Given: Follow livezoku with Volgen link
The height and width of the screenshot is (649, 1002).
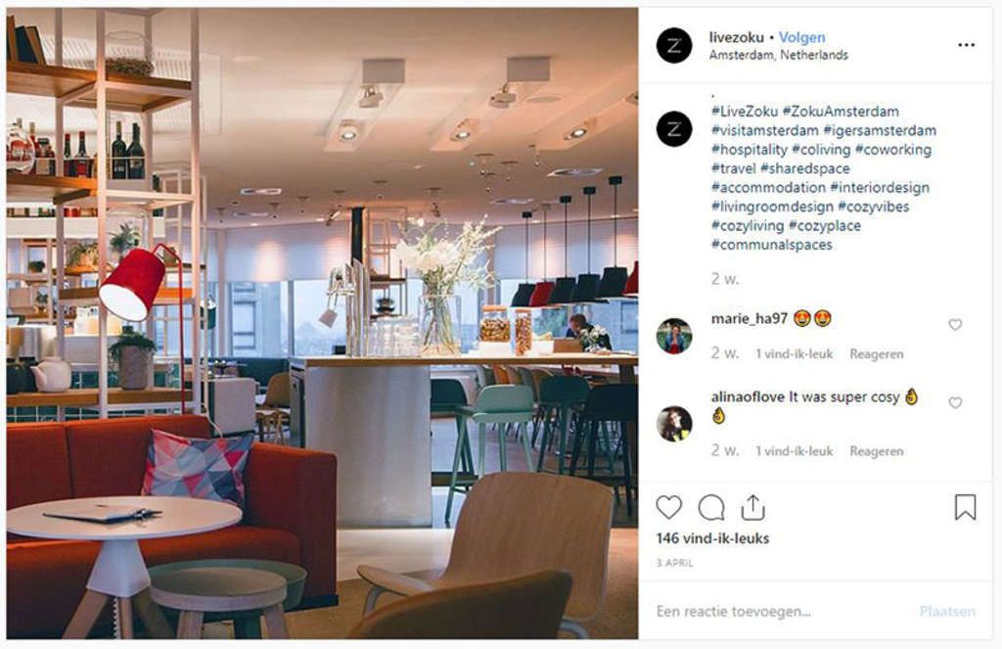Looking at the screenshot, I should [x=802, y=37].
